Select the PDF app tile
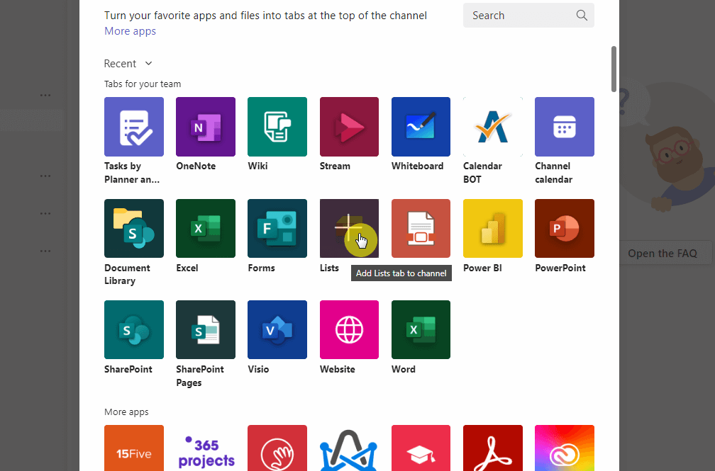Screen dimensions: 715x471 click(421, 228)
